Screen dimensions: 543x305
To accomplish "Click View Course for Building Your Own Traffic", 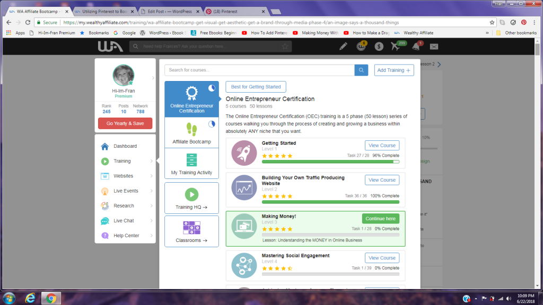I will pyautogui.click(x=382, y=180).
